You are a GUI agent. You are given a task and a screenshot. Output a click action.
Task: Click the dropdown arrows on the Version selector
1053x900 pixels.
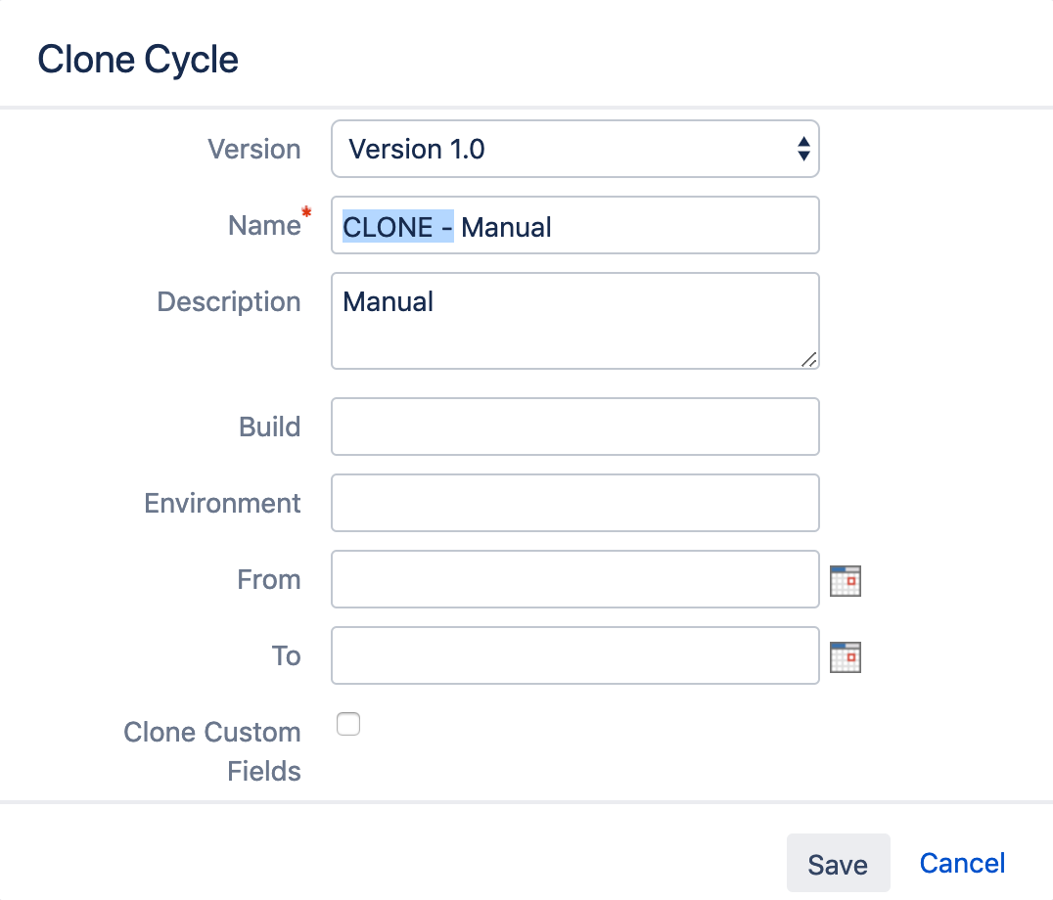coord(804,149)
